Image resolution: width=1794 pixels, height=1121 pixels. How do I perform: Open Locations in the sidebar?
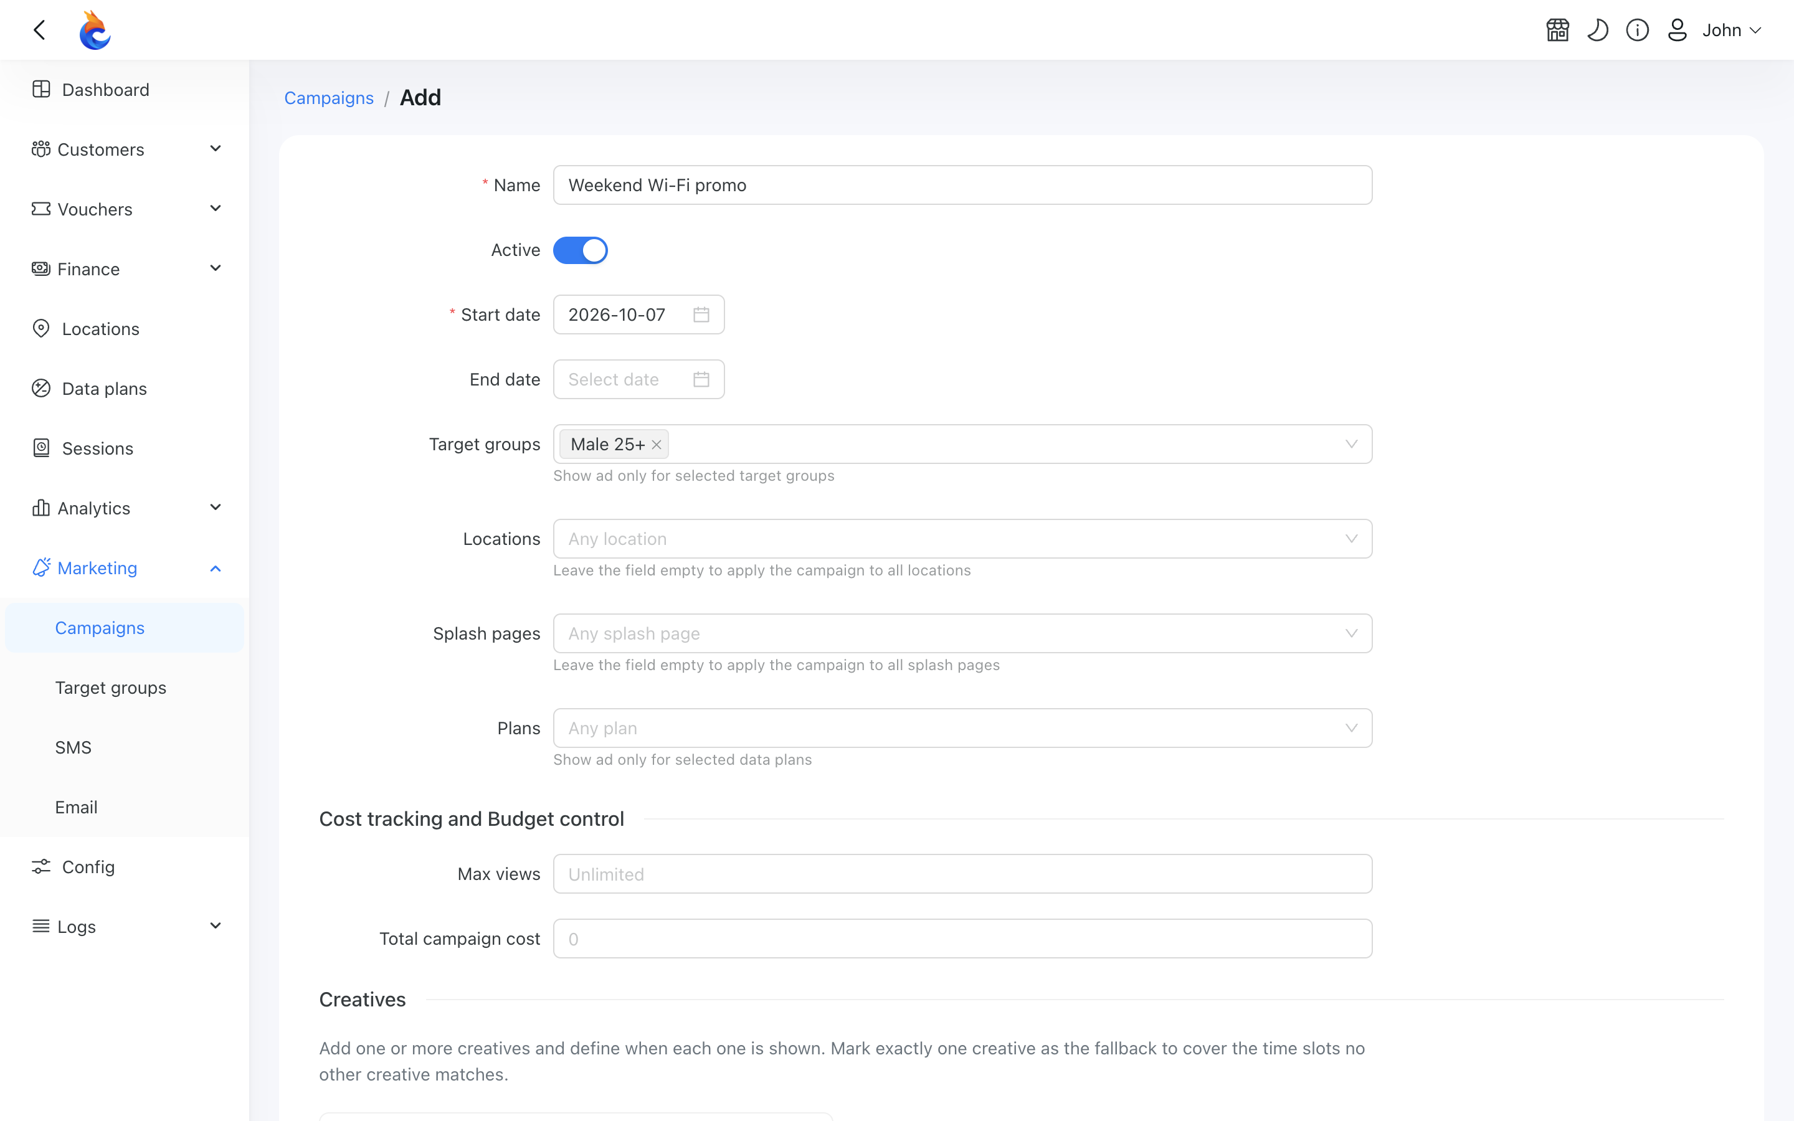point(125,329)
